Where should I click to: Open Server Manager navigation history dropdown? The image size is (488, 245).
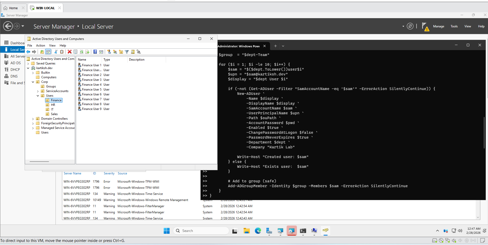(x=23, y=26)
